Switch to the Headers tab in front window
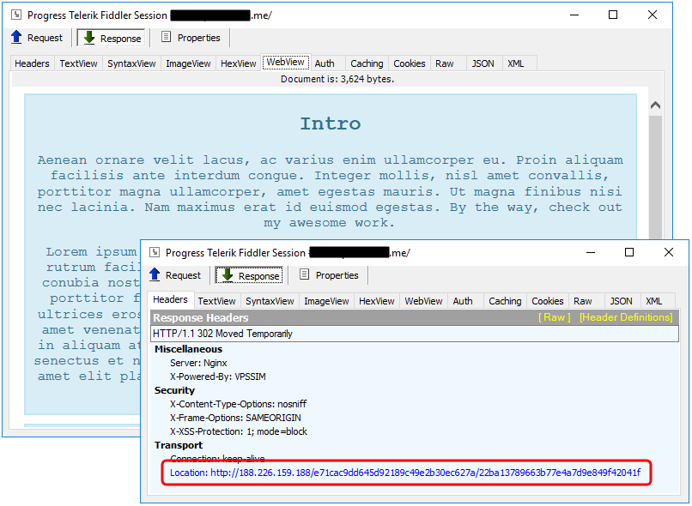 (170, 300)
